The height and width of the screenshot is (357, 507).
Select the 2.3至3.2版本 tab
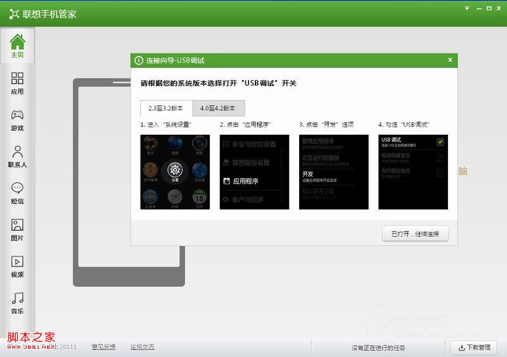point(166,108)
